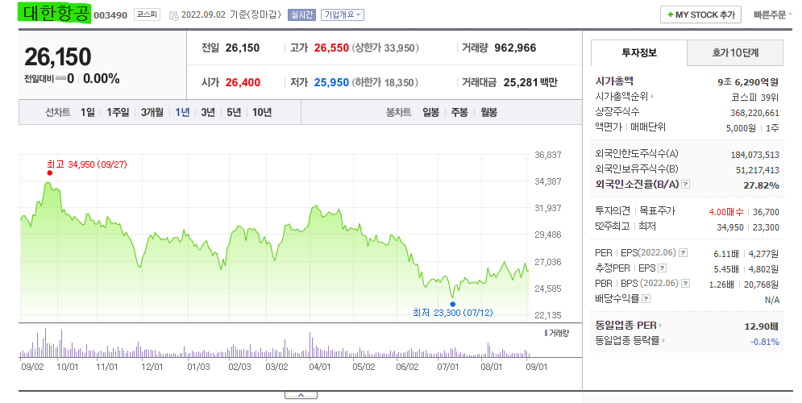Click help icon next to 추정PER EPS
Viewport: 802px width, 403px height.
[x=663, y=268]
